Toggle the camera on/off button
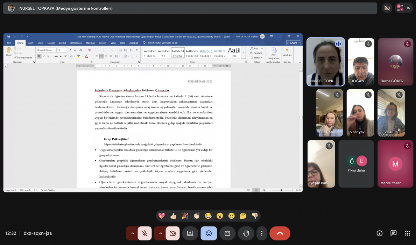 172,233
